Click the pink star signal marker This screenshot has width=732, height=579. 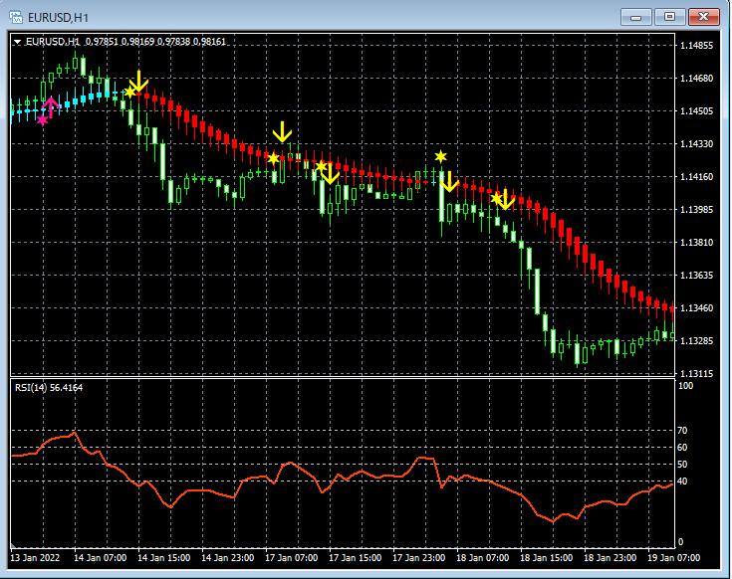[43, 120]
